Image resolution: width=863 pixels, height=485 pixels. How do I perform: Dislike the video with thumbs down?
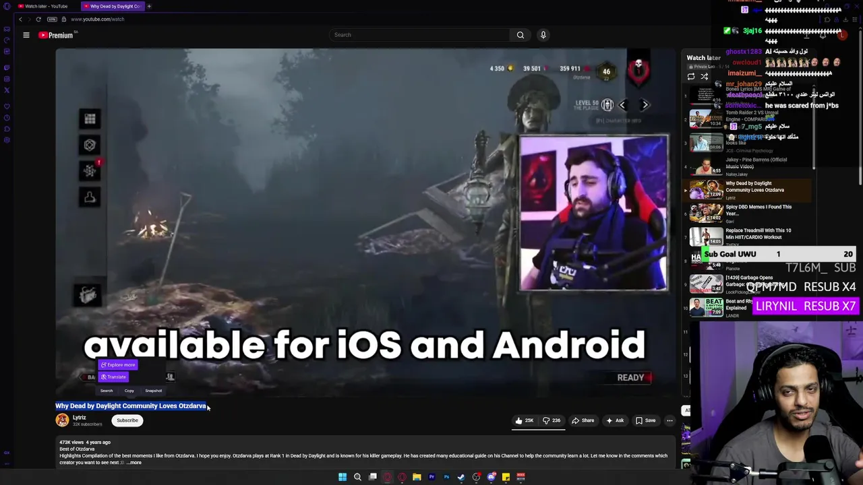(552, 420)
